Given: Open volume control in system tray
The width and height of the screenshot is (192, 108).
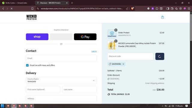Looking at the screenshot, I should [x=173, y=106].
